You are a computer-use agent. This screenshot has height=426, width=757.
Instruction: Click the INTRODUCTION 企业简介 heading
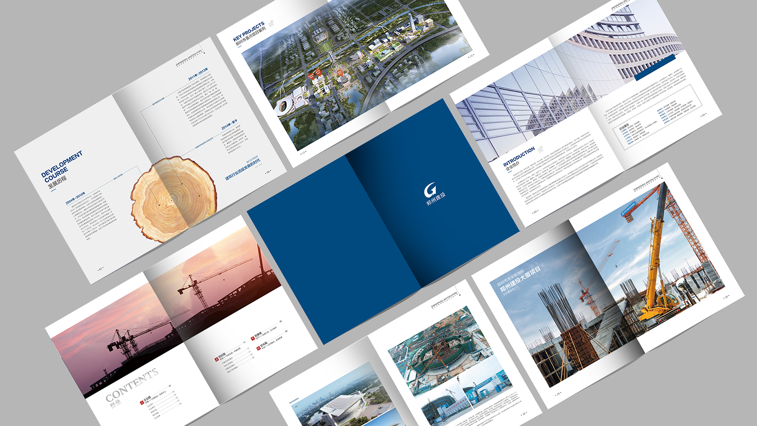click(518, 158)
